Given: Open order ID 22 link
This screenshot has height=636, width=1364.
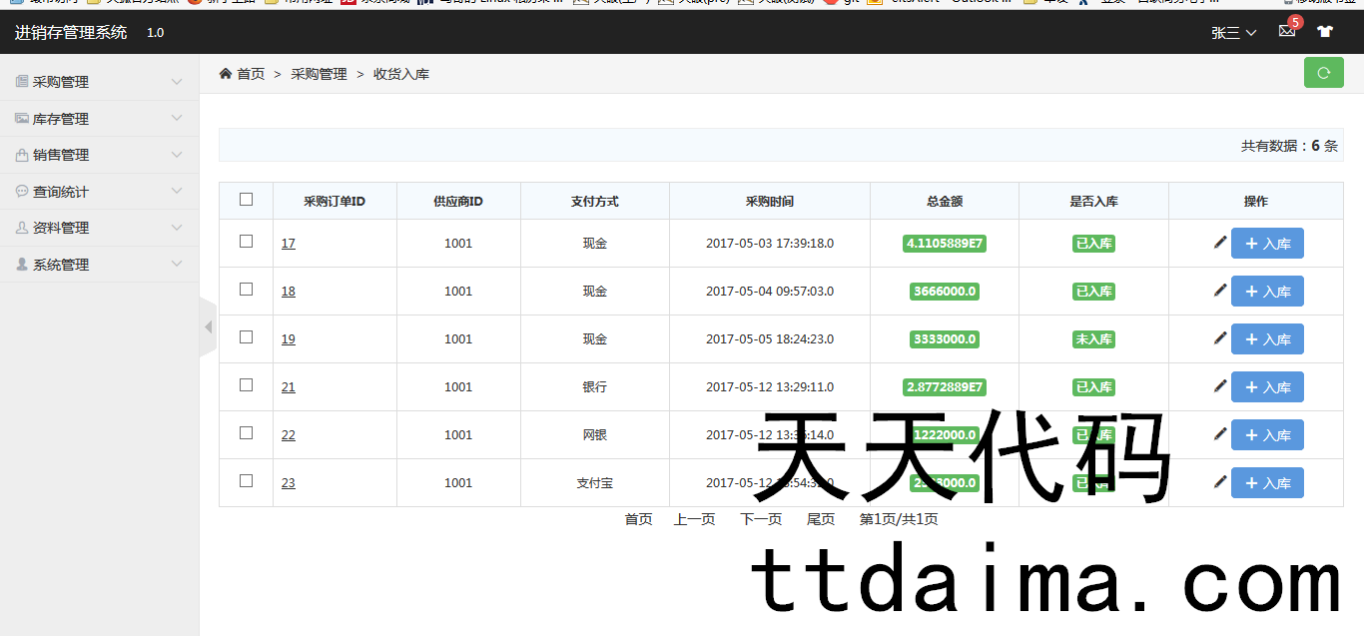Looking at the screenshot, I should point(289,435).
